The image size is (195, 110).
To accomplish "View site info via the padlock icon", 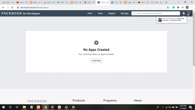I will tap(18, 7).
